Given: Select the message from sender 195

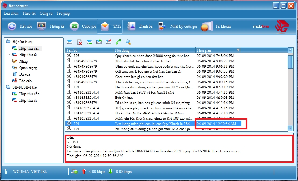Looking at the screenshot, I should click(77, 56).
